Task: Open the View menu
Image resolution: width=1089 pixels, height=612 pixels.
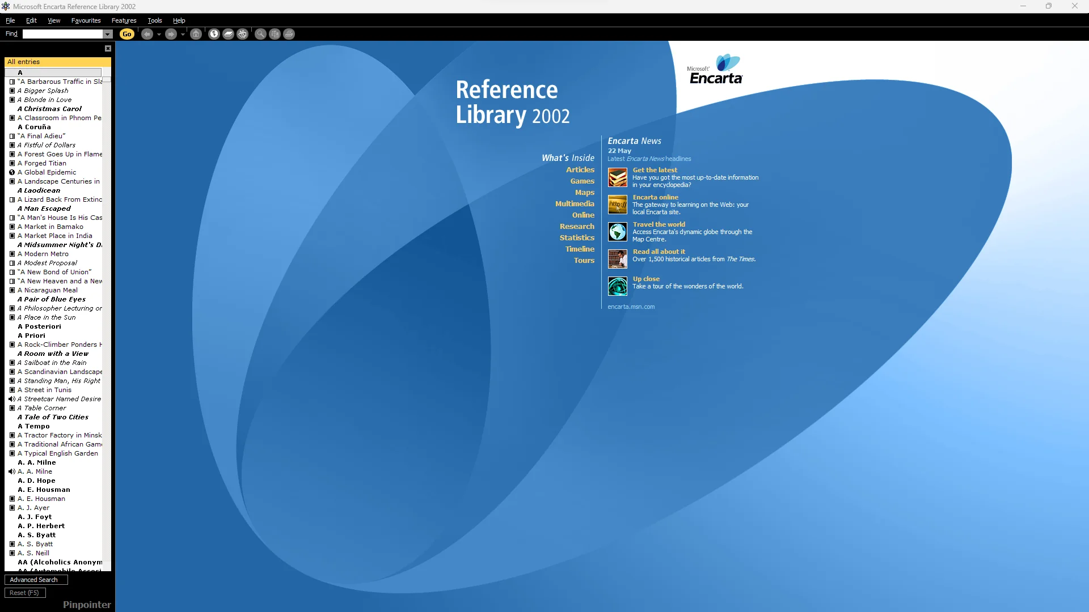Action: (x=54, y=20)
